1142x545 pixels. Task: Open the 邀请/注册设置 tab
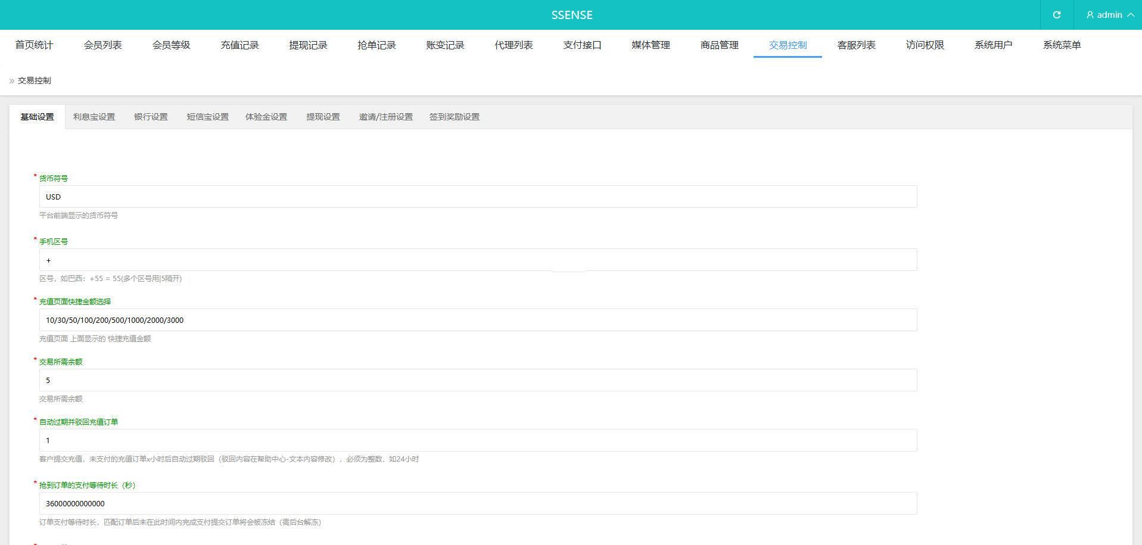[385, 117]
